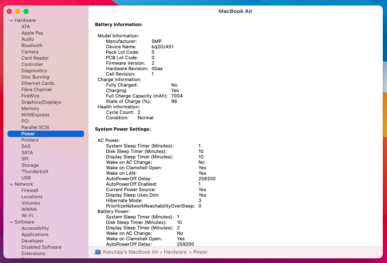Select Disc Burning in the sidebar
Viewport: 387px width, 263px height.
click(x=35, y=77)
